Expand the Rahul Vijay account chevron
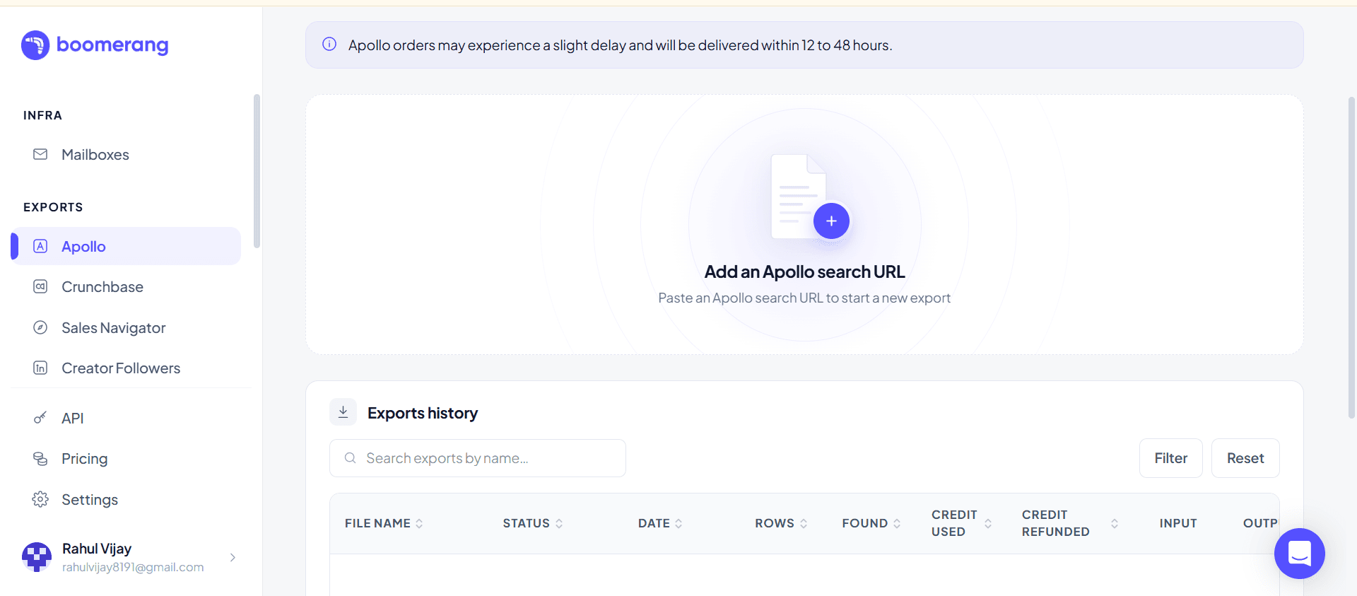1357x596 pixels. (233, 557)
